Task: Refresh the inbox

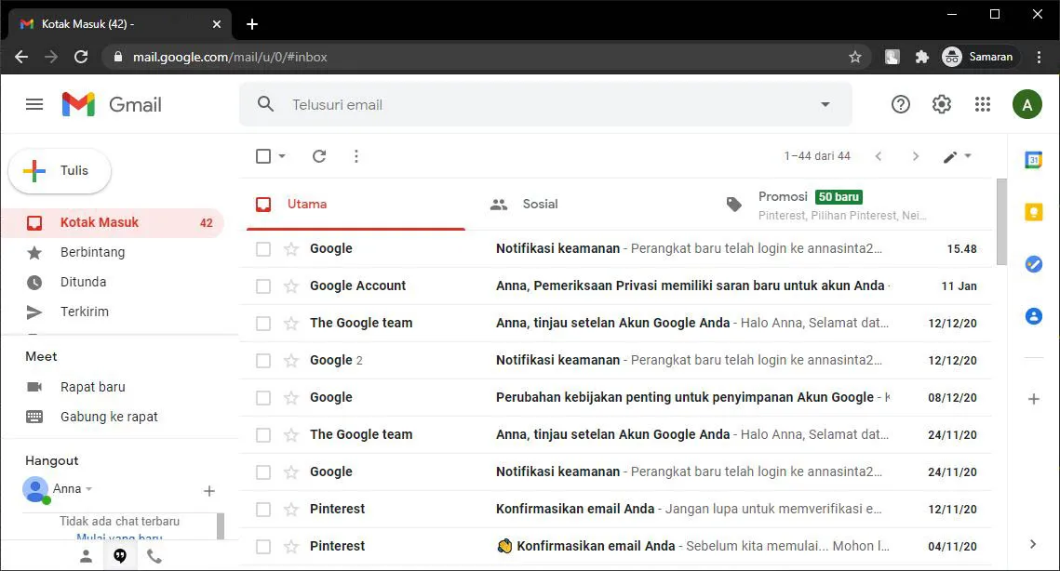Action: 319,155
